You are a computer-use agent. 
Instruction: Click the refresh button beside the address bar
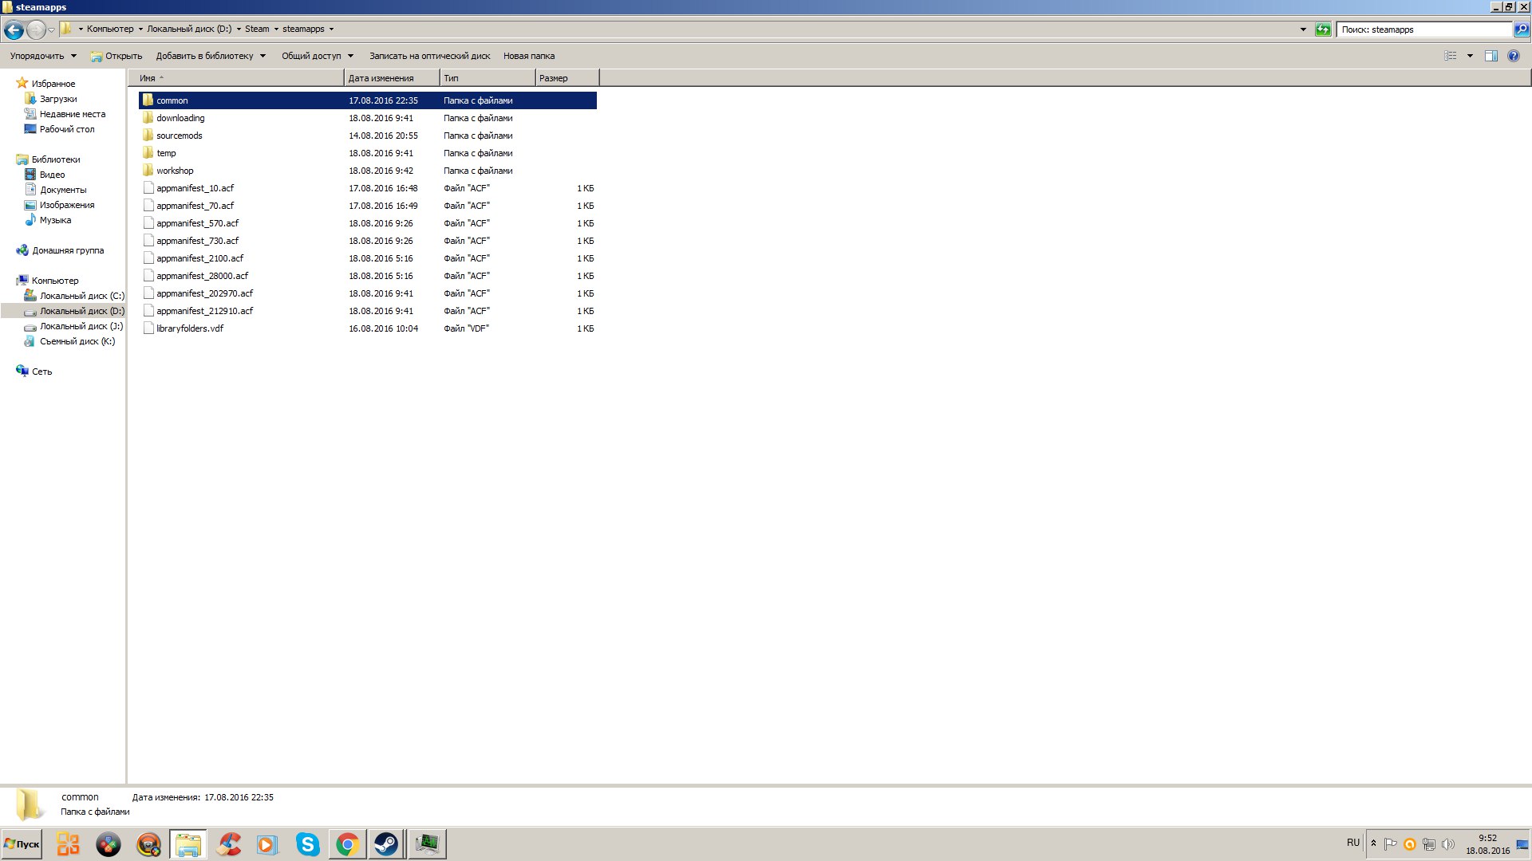1323,29
